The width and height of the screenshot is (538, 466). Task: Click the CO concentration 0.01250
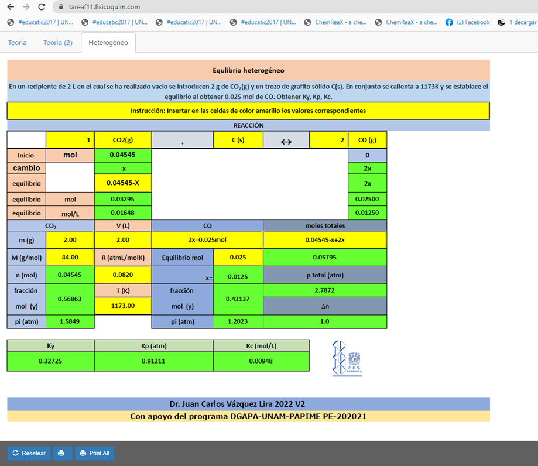[x=367, y=213]
